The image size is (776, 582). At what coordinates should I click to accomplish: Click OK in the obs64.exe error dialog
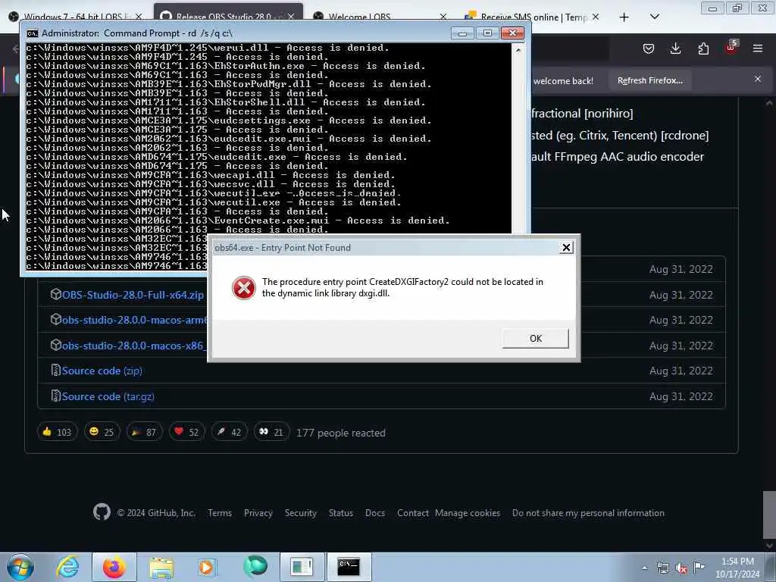(x=536, y=339)
